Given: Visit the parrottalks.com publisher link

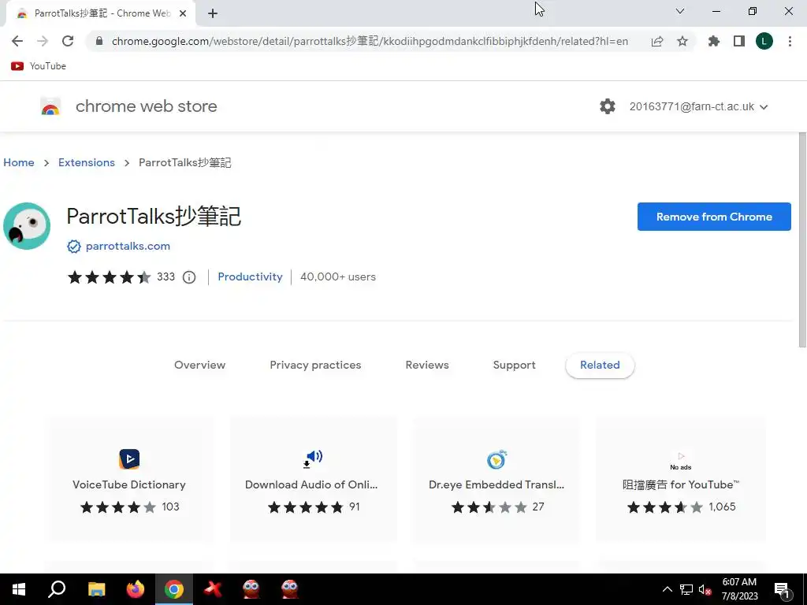Looking at the screenshot, I should pos(128,247).
